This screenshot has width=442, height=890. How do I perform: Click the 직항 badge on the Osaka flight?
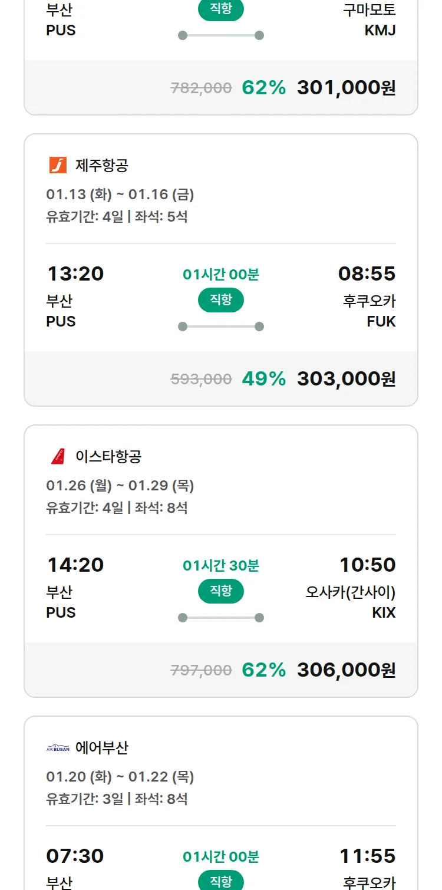click(221, 591)
